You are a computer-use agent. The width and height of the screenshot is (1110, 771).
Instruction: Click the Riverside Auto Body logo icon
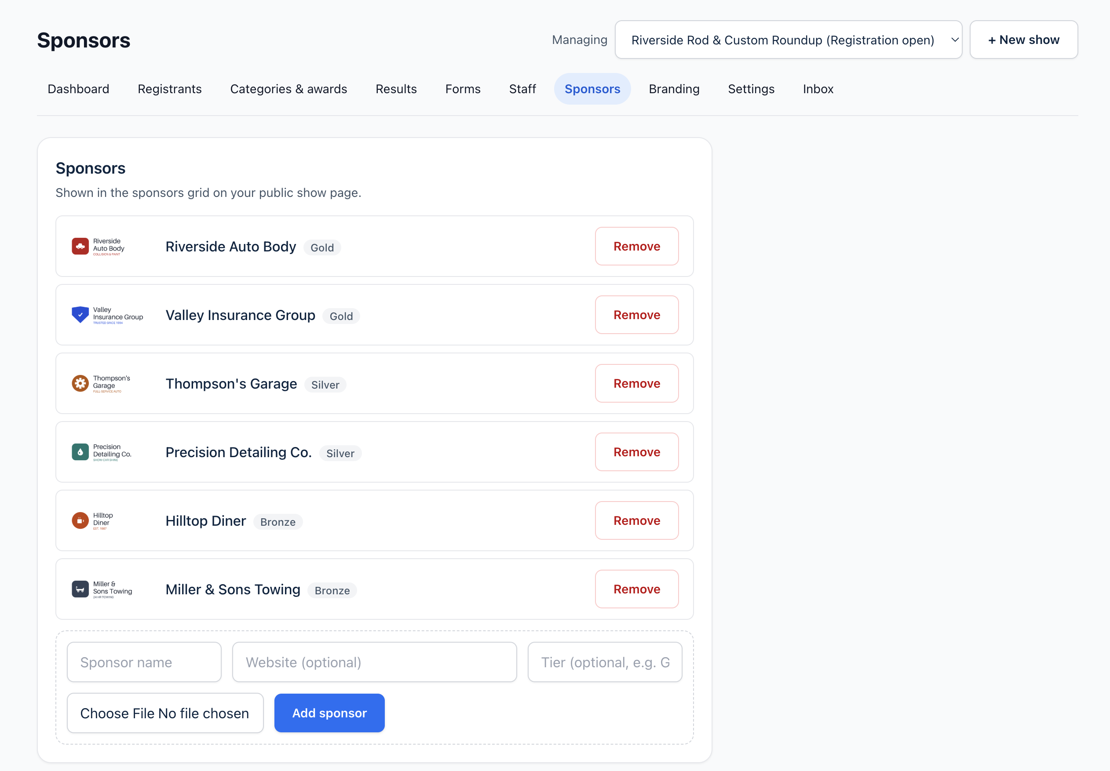pos(80,246)
